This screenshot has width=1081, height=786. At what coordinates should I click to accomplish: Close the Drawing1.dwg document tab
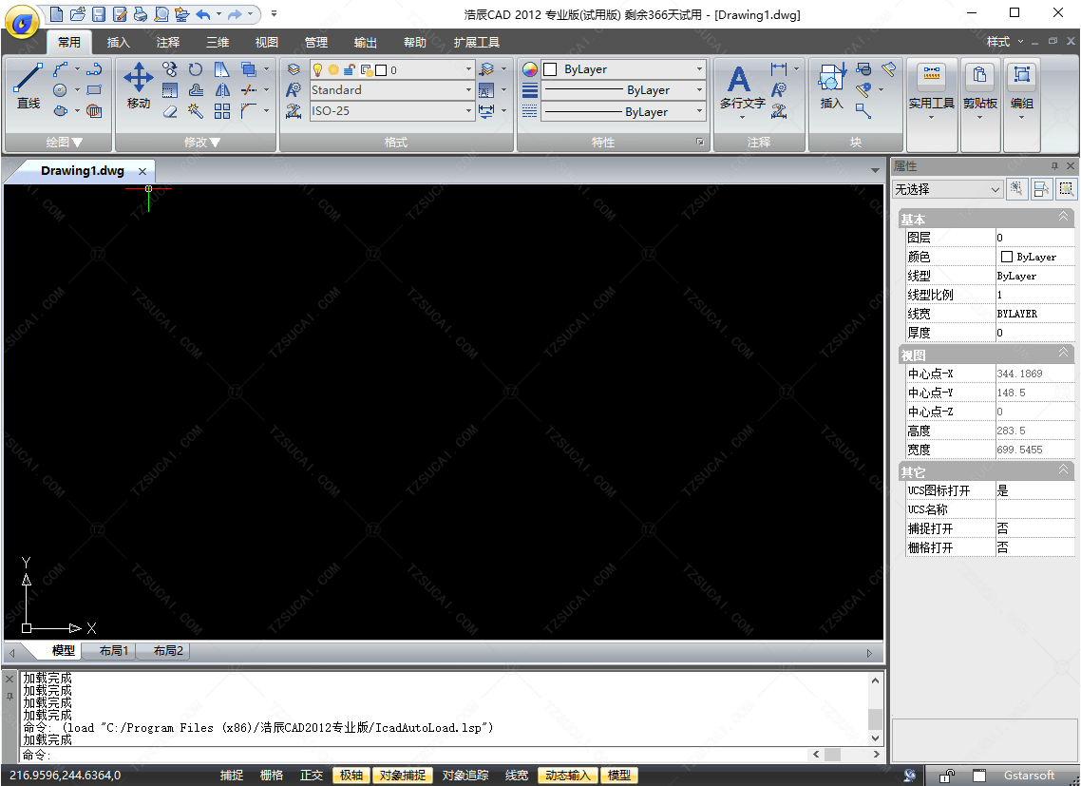click(x=142, y=171)
